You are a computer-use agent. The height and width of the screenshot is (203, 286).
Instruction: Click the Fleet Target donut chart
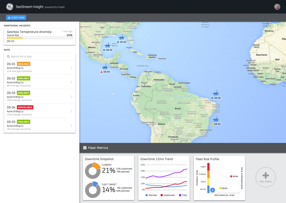(x=93, y=190)
